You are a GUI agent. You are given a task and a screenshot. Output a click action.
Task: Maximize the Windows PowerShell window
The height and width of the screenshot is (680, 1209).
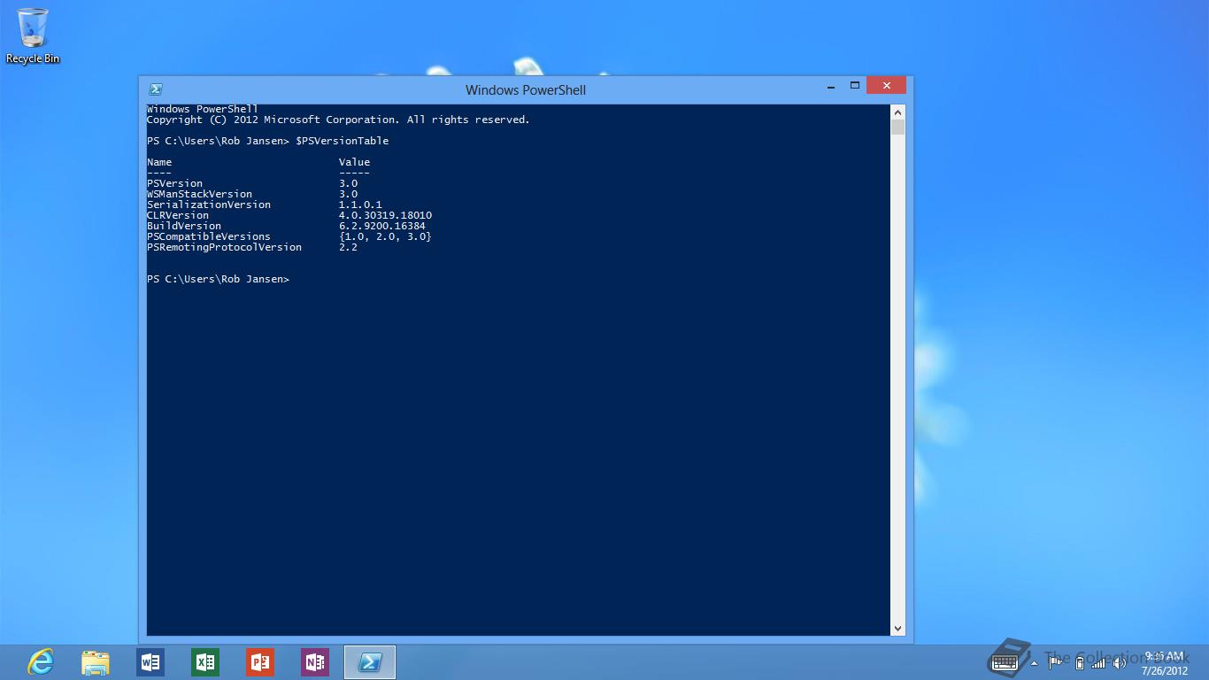point(855,86)
